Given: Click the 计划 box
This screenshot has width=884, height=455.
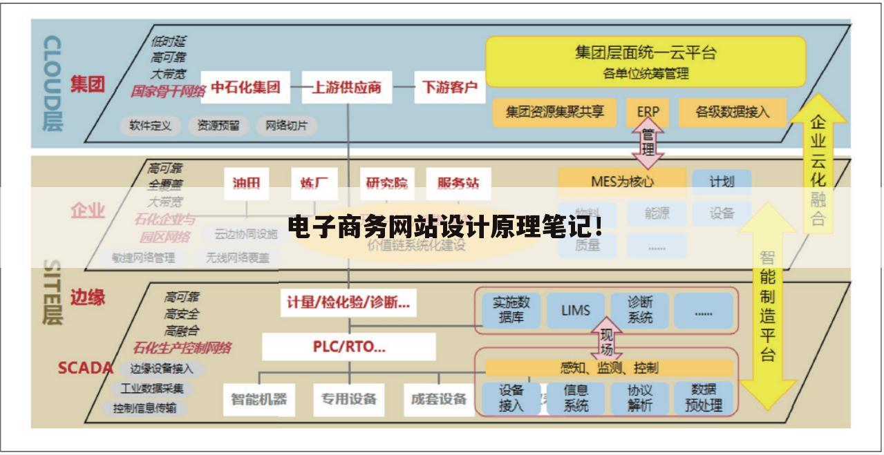Looking at the screenshot, I should [722, 182].
